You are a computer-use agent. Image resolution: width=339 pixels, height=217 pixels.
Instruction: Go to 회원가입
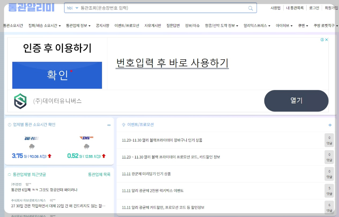[331, 8]
